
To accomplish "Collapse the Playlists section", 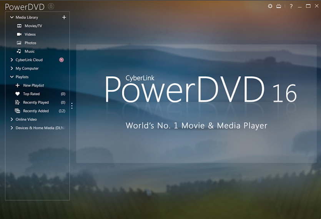I will point(12,77).
